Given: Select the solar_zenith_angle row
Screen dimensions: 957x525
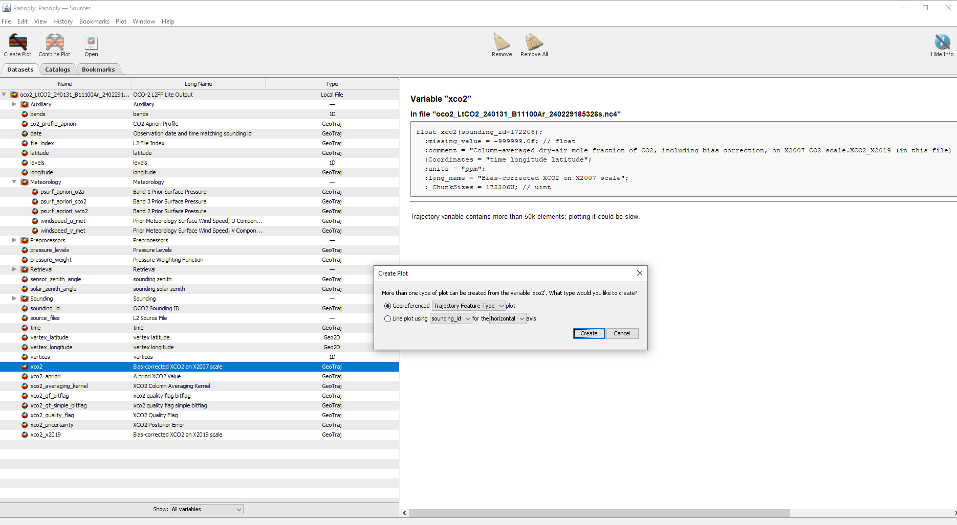Looking at the screenshot, I should (200, 289).
